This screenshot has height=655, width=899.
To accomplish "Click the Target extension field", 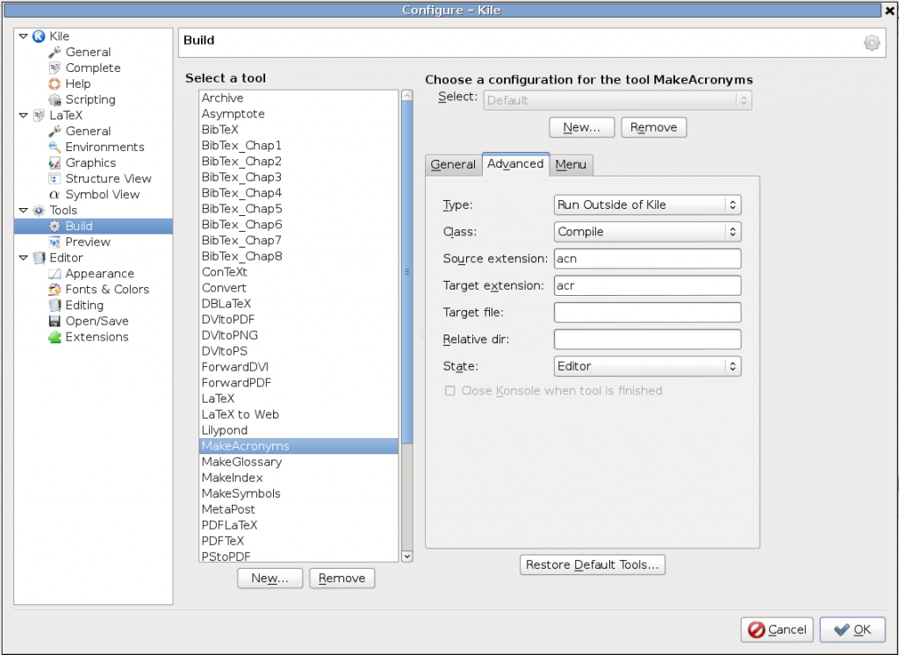I will point(647,285).
